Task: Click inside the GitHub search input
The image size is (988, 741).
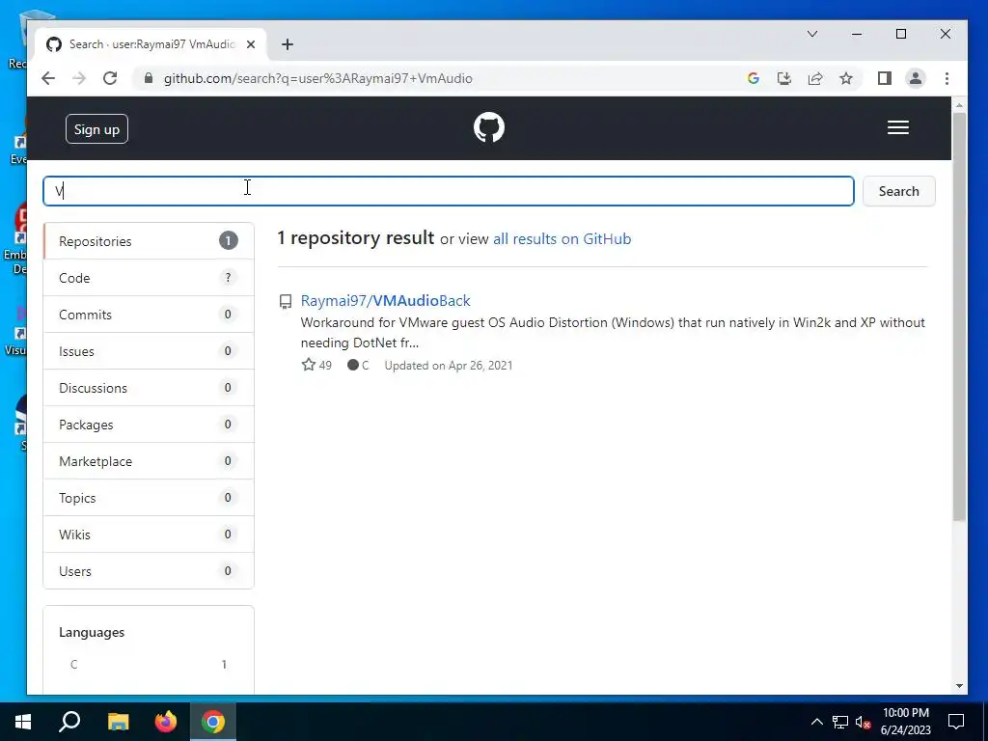Action: click(x=448, y=191)
